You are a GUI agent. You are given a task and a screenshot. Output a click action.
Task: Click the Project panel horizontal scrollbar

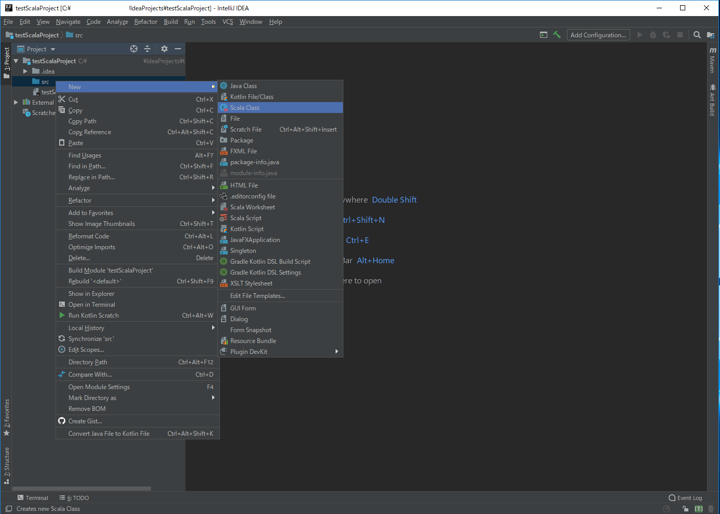81,489
